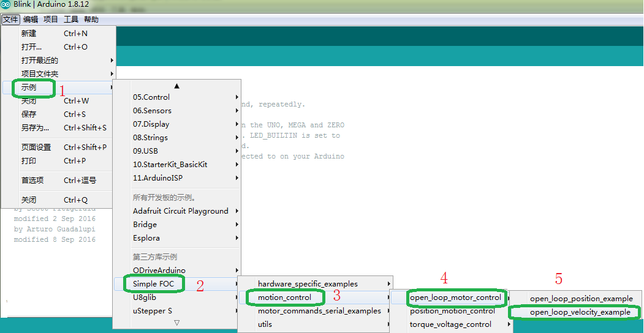The height and width of the screenshot is (333, 644).
Task: Open the utils submenu
Action: tap(316, 324)
